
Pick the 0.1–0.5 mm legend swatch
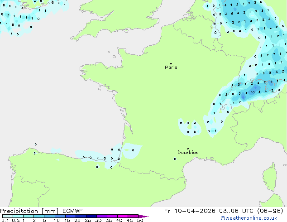pyautogui.click(x=8, y=216)
